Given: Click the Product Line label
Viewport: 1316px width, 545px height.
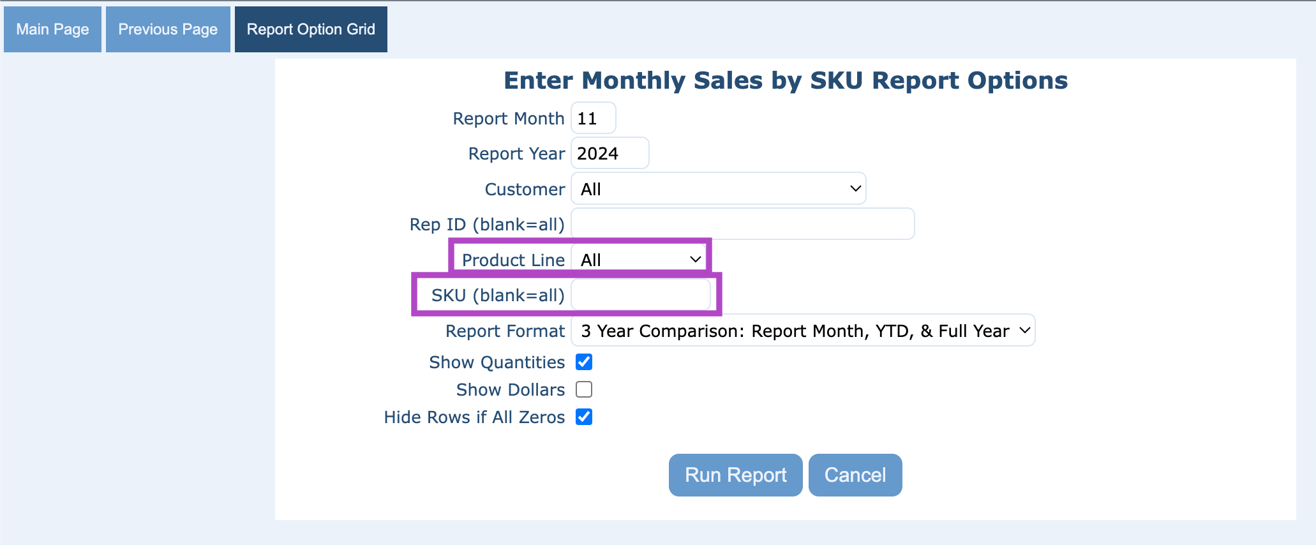Looking at the screenshot, I should [513, 260].
